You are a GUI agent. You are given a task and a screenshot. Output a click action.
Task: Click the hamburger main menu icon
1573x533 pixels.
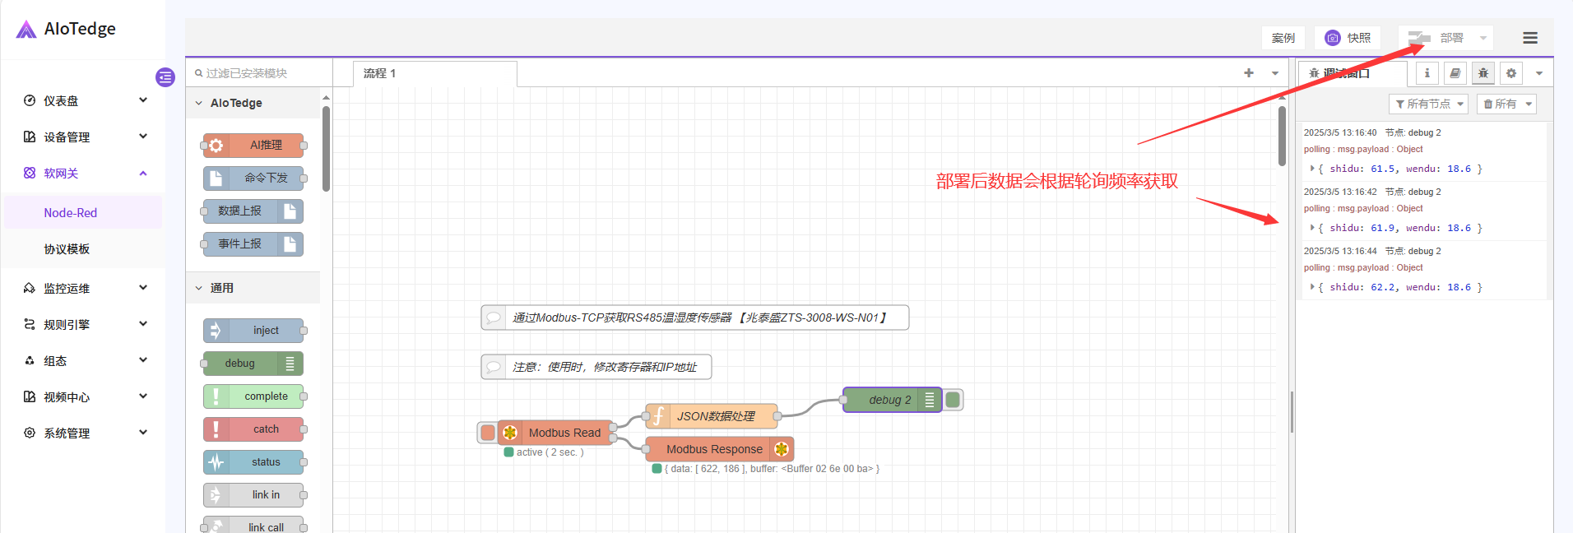1530,38
